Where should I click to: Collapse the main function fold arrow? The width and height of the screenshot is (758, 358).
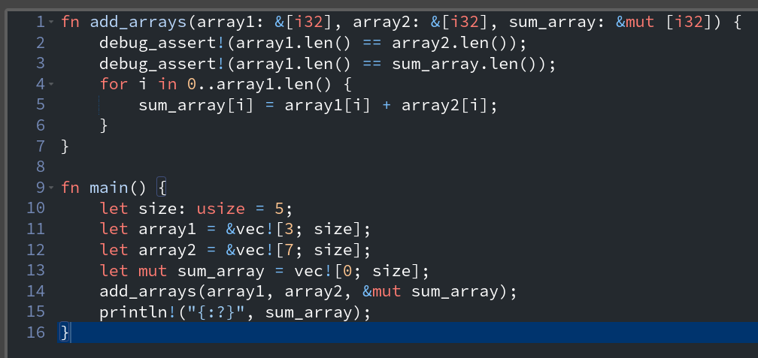pyautogui.click(x=52, y=188)
